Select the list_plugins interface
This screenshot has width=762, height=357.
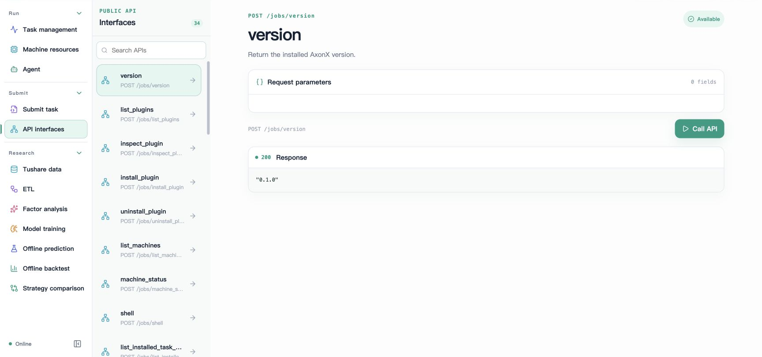tap(149, 114)
